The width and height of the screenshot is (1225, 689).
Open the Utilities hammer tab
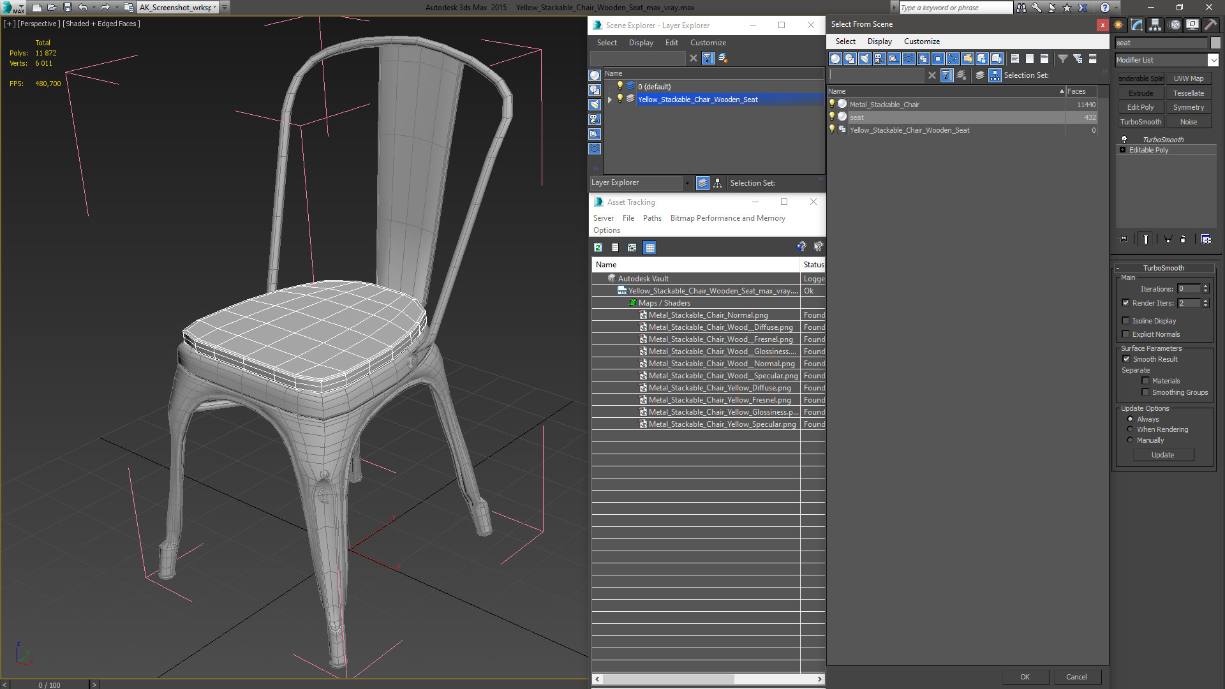point(1210,25)
